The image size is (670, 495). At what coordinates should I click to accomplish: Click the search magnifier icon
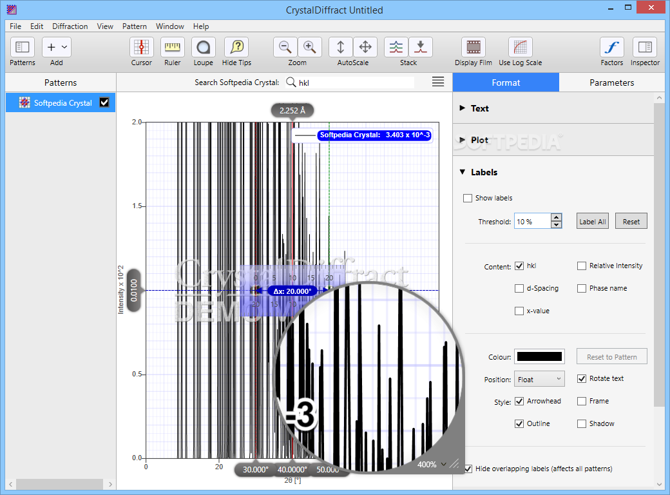291,82
